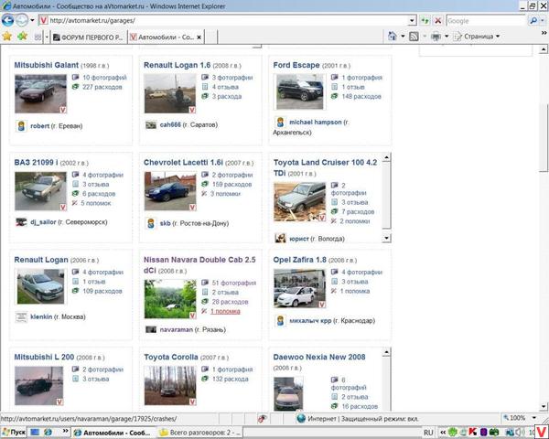Click the main page scrollbar up arrow
The image size is (549, 439).
(x=543, y=49)
